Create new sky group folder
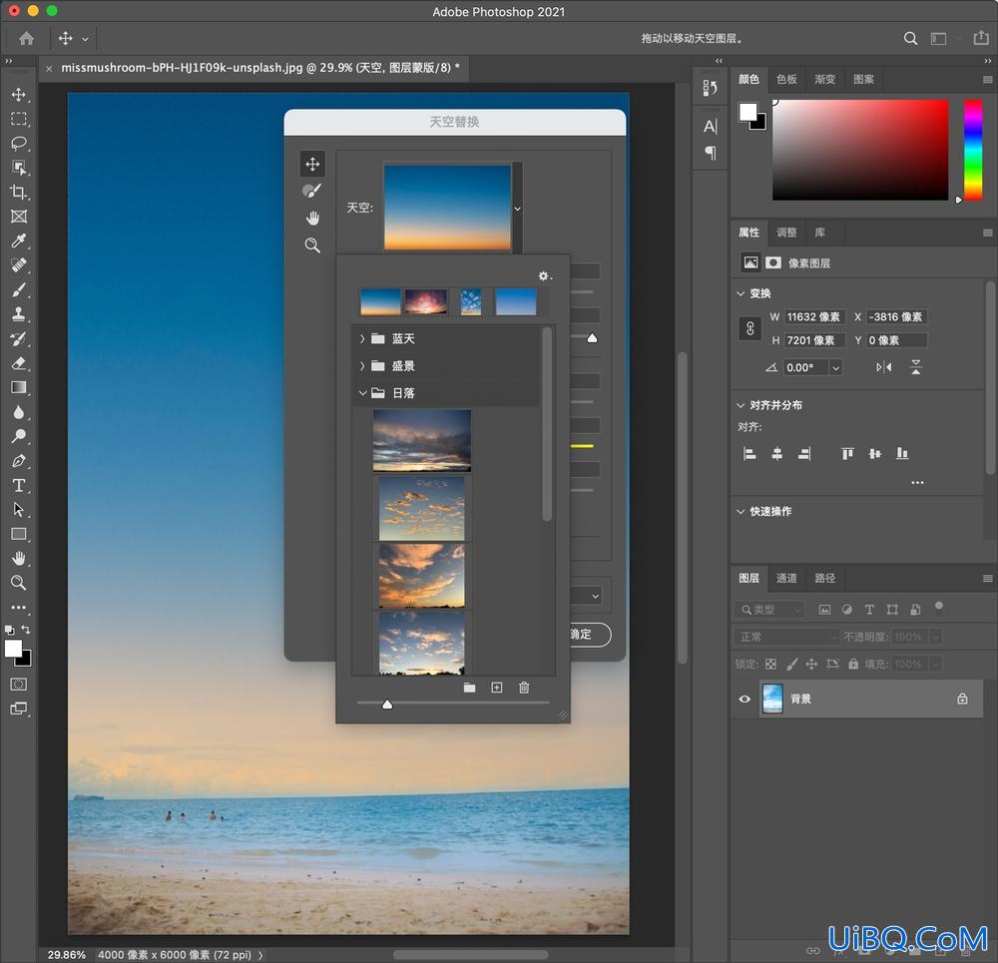This screenshot has width=998, height=963. click(469, 688)
